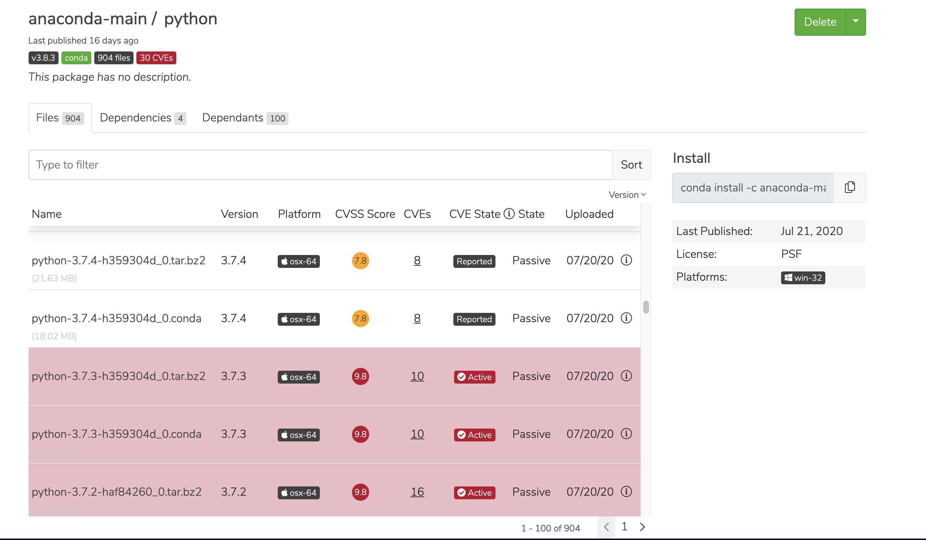Copy the conda install command
The image size is (926, 540).
pyautogui.click(x=850, y=187)
